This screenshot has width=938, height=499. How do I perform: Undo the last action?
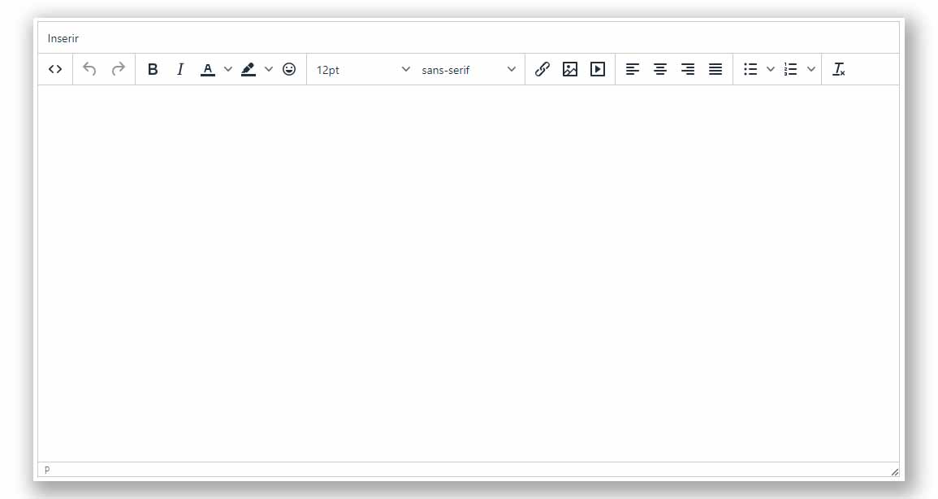click(89, 69)
